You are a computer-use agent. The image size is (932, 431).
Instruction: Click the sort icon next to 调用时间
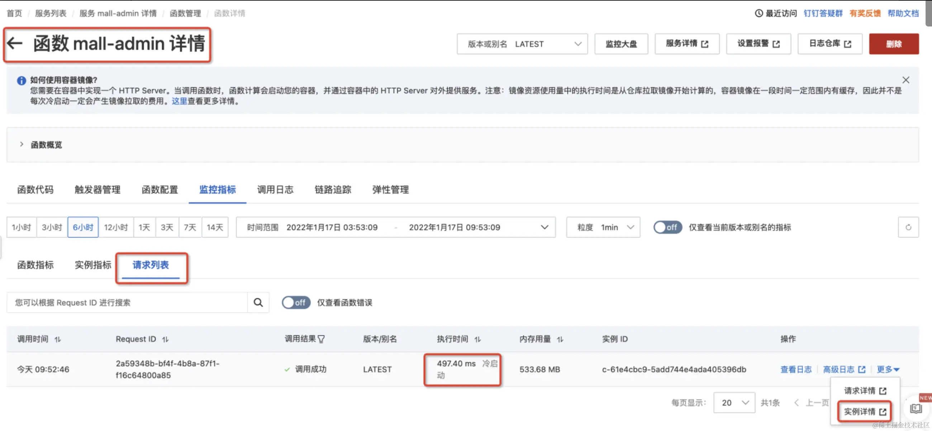click(58, 339)
